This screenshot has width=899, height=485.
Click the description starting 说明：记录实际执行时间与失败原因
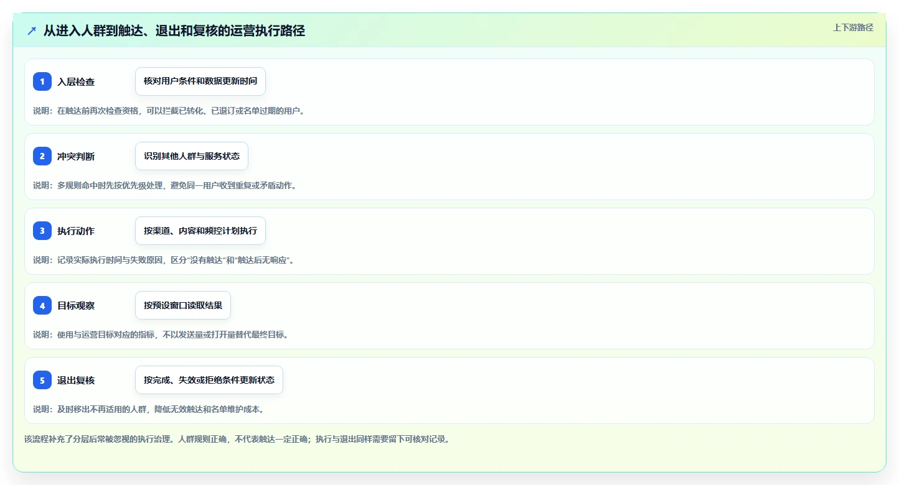point(164,260)
